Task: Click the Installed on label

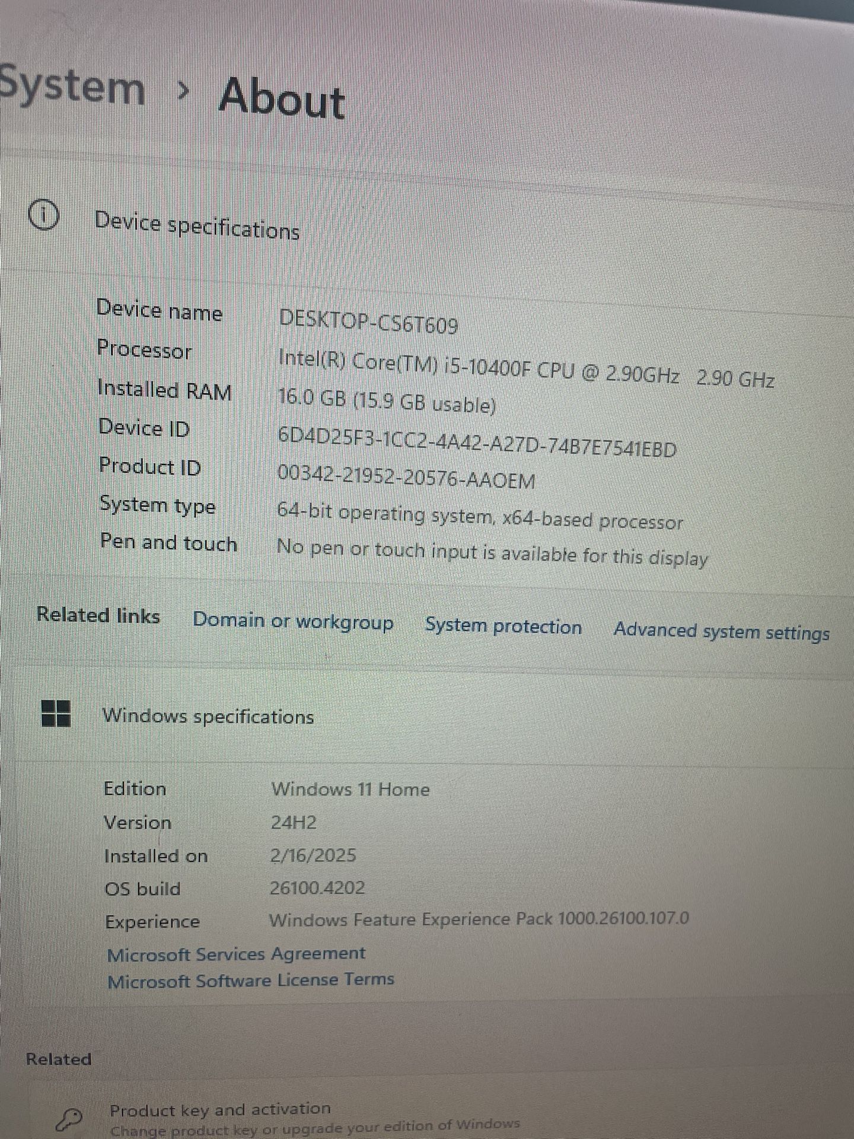Action: click(156, 855)
